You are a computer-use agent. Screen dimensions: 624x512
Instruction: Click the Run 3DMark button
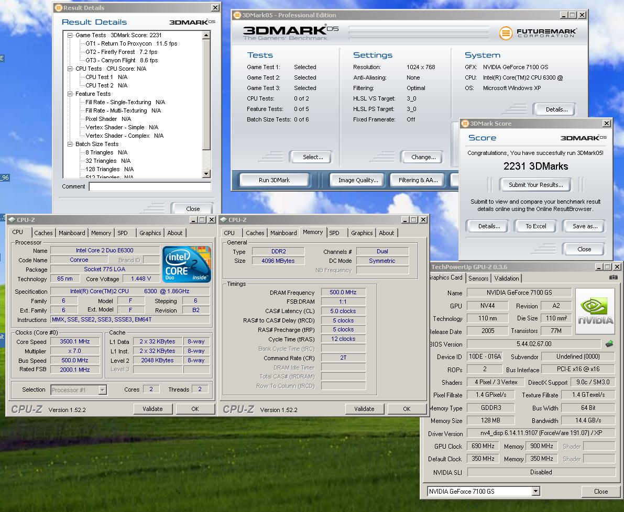coord(274,180)
